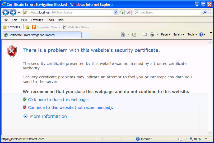Click inside the Live Search box

click(x=167, y=12)
